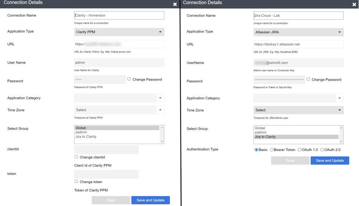Close the Jira Connection Details dialog
The height and width of the screenshot is (206, 359).
[x=354, y=5]
